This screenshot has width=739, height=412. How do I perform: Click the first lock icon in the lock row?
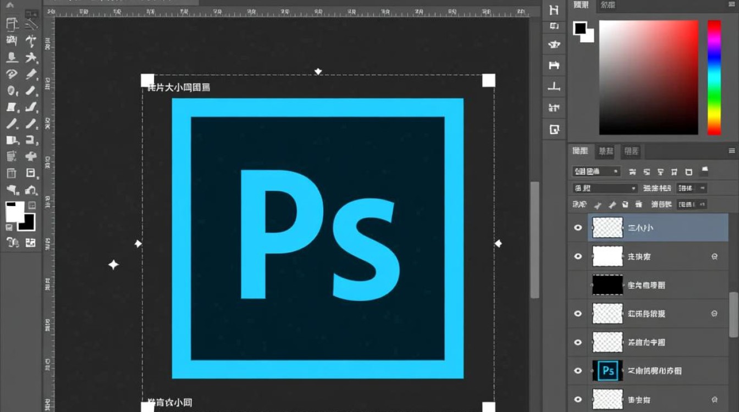(597, 205)
